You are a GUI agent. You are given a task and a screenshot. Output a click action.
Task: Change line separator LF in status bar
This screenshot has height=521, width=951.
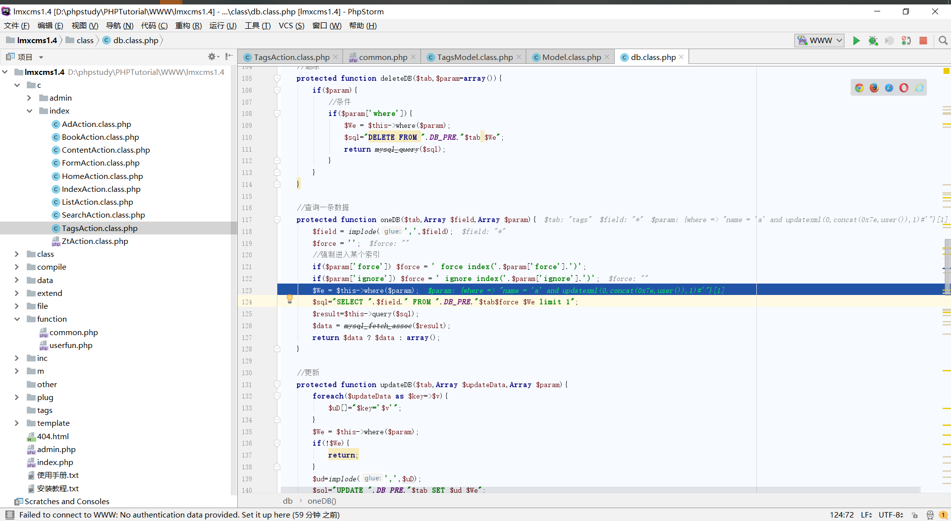click(866, 515)
